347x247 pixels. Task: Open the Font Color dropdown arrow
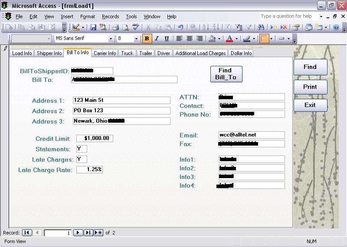coord(236,39)
